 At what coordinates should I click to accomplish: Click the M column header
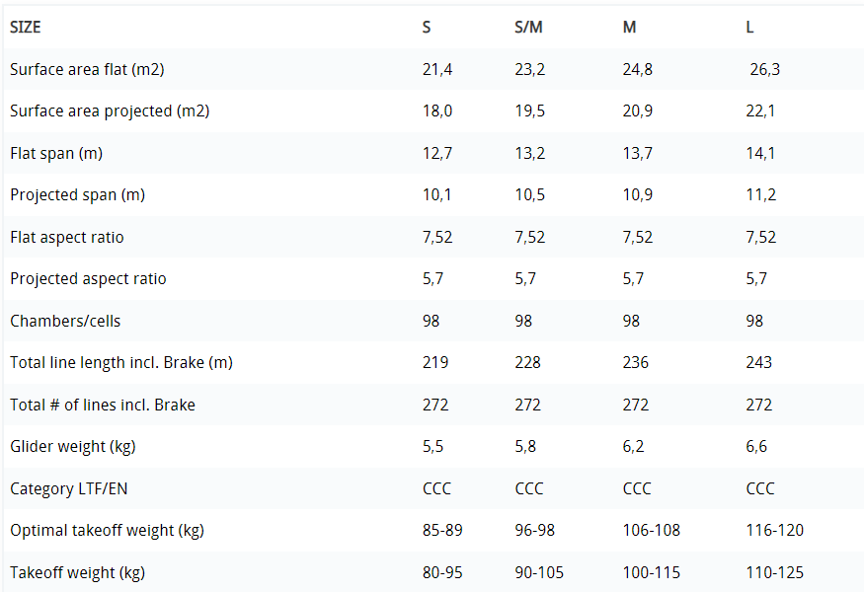[629, 28]
